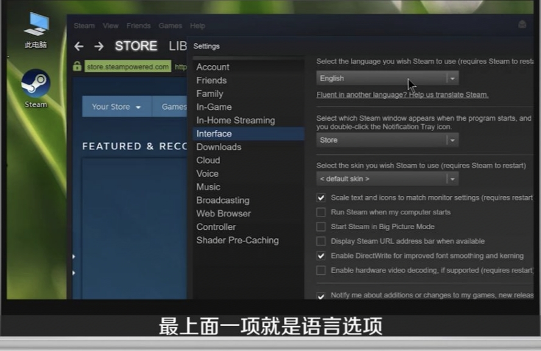Open the Web Browser settings category
Viewport: 541px width, 351px height.
click(249, 214)
